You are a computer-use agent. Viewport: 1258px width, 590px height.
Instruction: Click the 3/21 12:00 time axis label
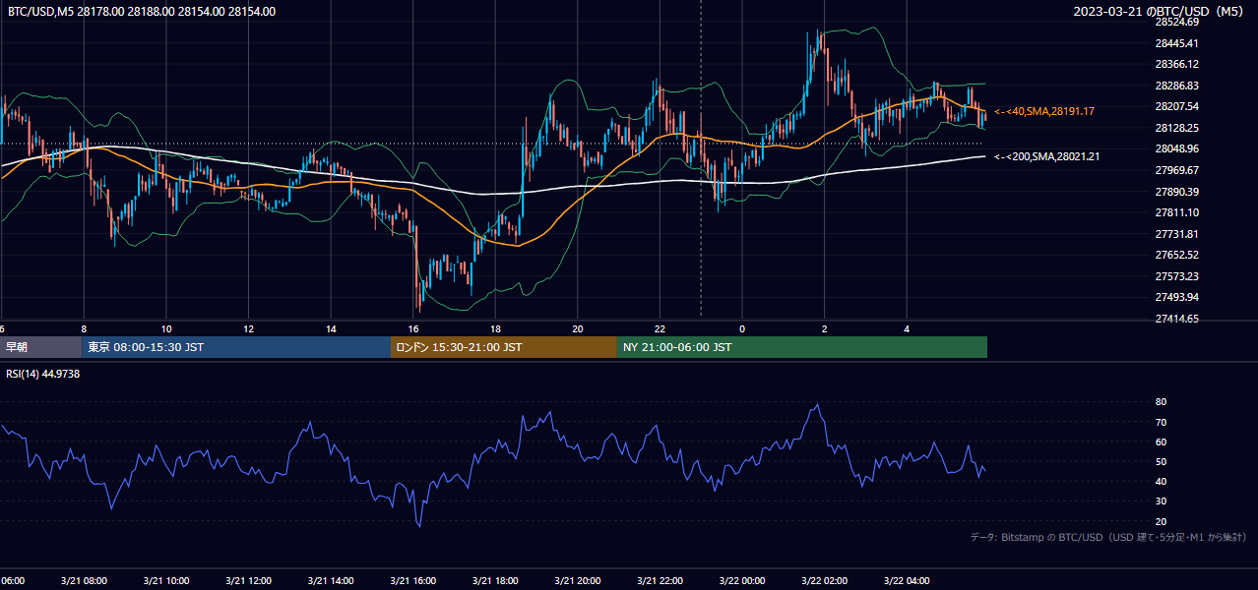pyautogui.click(x=249, y=581)
